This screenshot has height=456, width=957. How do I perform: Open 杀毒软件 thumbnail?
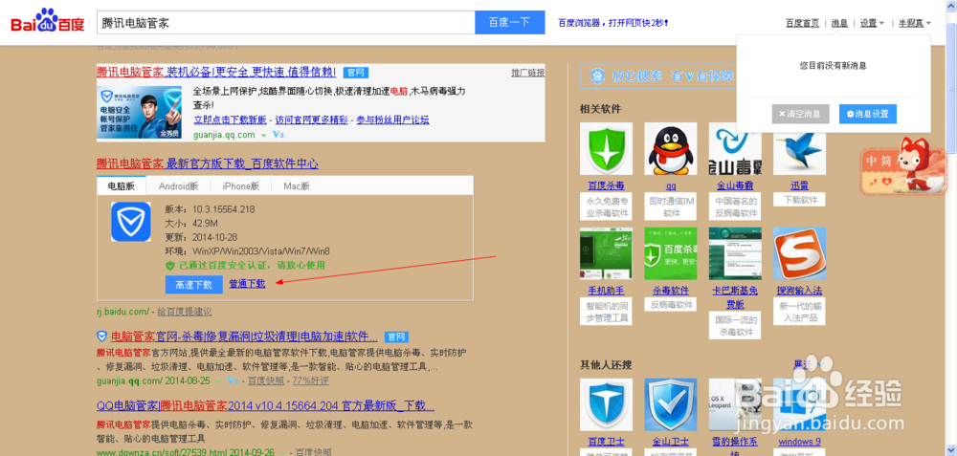click(x=671, y=253)
